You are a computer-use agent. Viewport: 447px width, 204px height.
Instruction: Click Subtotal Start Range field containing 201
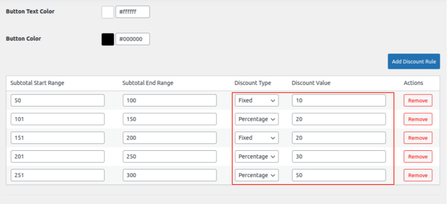pos(57,157)
